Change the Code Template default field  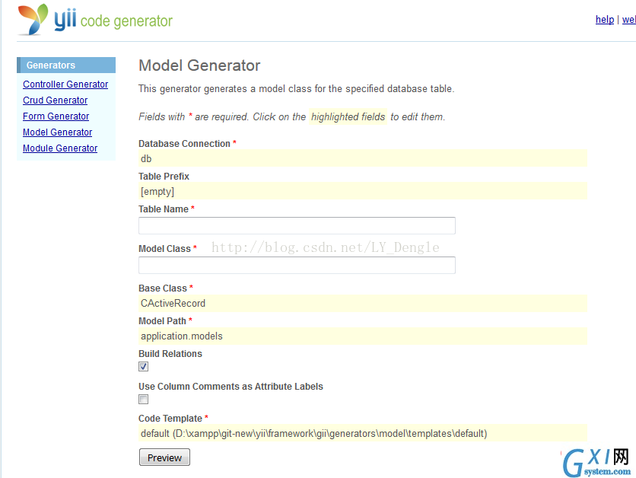[x=363, y=433]
